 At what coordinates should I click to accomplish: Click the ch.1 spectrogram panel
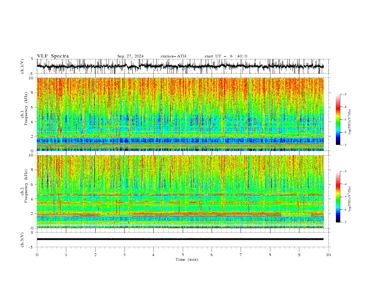[x=180, y=114]
